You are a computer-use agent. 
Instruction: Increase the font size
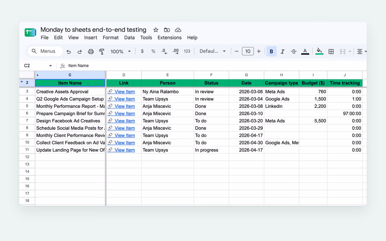point(259,52)
